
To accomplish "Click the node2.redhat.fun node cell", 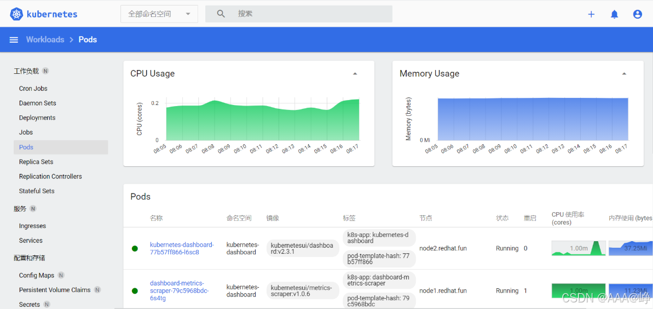I will (443, 248).
